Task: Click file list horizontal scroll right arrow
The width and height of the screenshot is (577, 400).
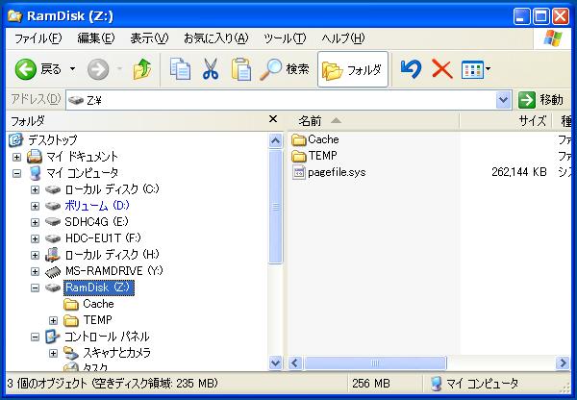Action: [563, 363]
